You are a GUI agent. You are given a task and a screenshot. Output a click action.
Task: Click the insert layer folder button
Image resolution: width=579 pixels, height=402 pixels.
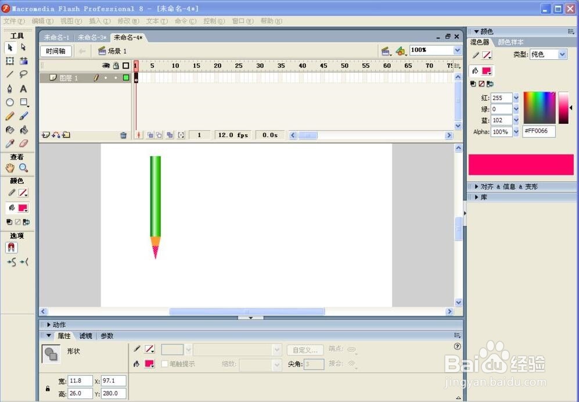pyautogui.click(x=66, y=135)
